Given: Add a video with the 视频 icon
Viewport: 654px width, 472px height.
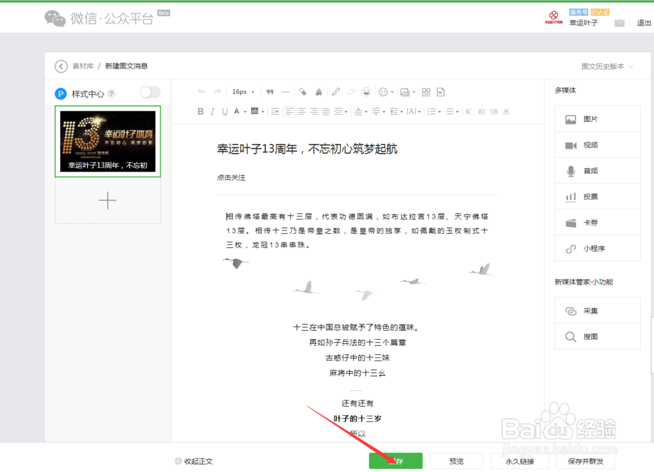Looking at the screenshot, I should point(596,145).
